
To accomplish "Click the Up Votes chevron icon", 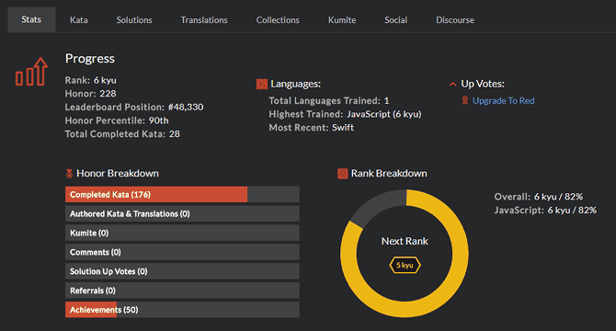I will [452, 84].
